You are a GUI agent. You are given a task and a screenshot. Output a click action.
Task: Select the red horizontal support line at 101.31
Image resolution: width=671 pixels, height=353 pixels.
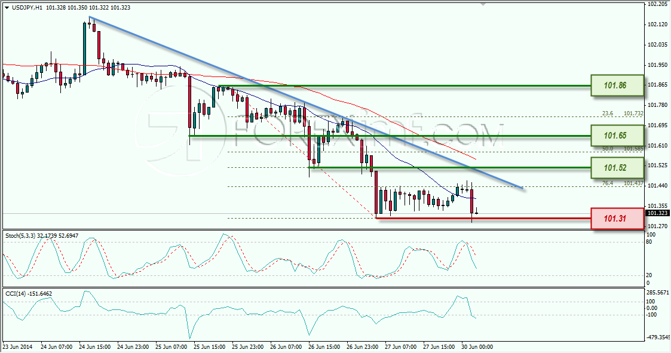(x=483, y=218)
